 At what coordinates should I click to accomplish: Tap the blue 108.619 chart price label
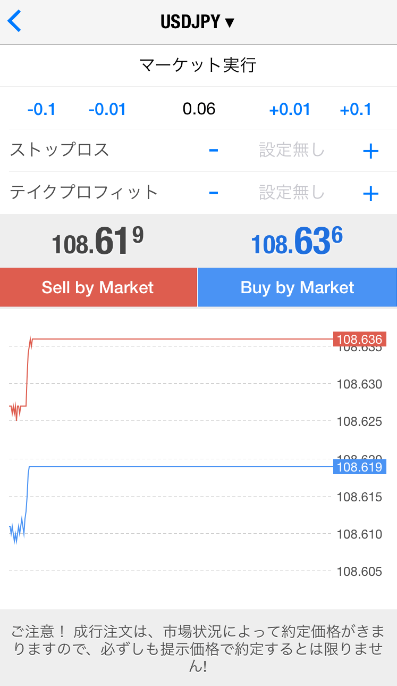[359, 467]
